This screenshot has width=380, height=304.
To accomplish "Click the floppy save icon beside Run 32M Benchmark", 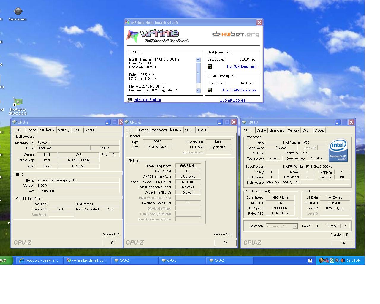I will tap(210, 66).
